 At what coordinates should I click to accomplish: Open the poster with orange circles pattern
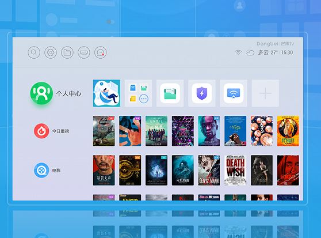(262, 131)
